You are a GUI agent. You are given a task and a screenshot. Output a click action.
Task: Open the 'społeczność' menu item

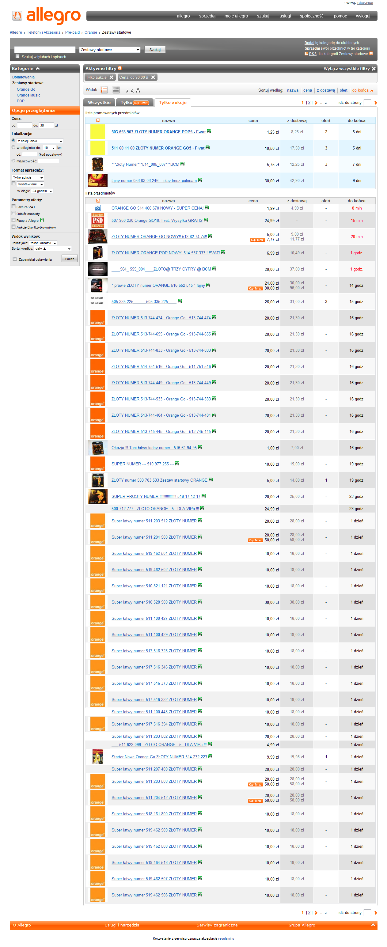[312, 16]
